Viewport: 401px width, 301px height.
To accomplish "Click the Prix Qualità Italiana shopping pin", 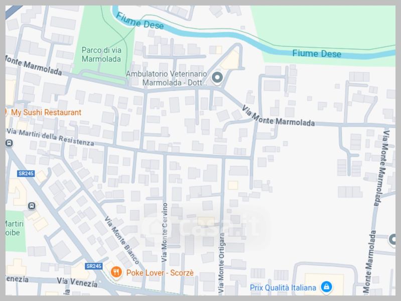I will [326, 287].
